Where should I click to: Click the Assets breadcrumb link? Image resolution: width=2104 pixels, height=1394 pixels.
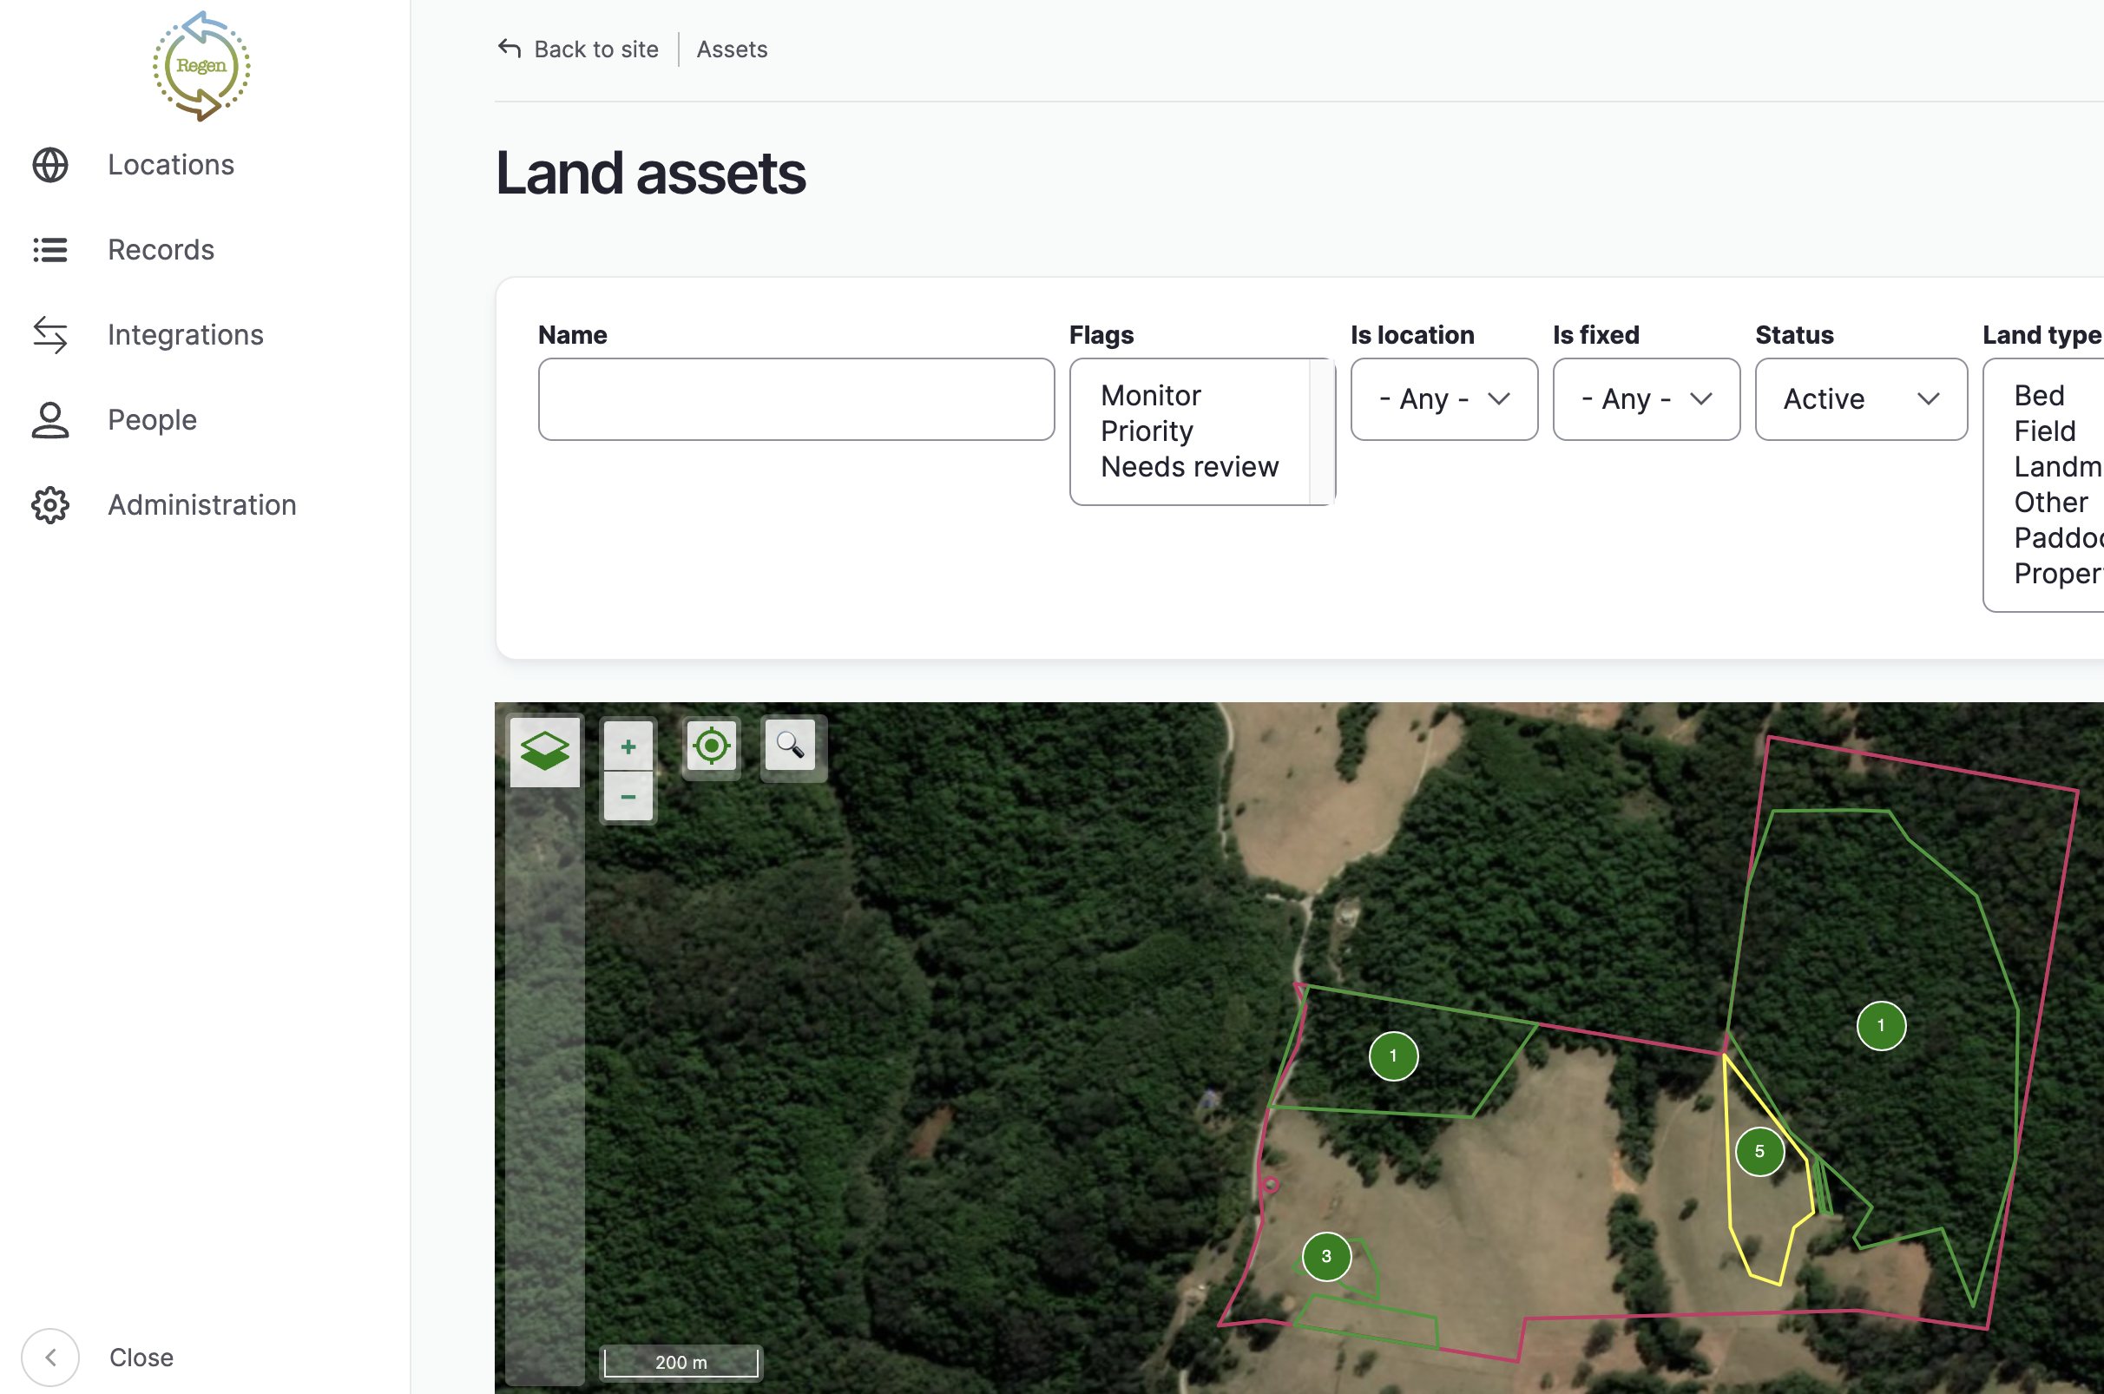click(x=732, y=49)
